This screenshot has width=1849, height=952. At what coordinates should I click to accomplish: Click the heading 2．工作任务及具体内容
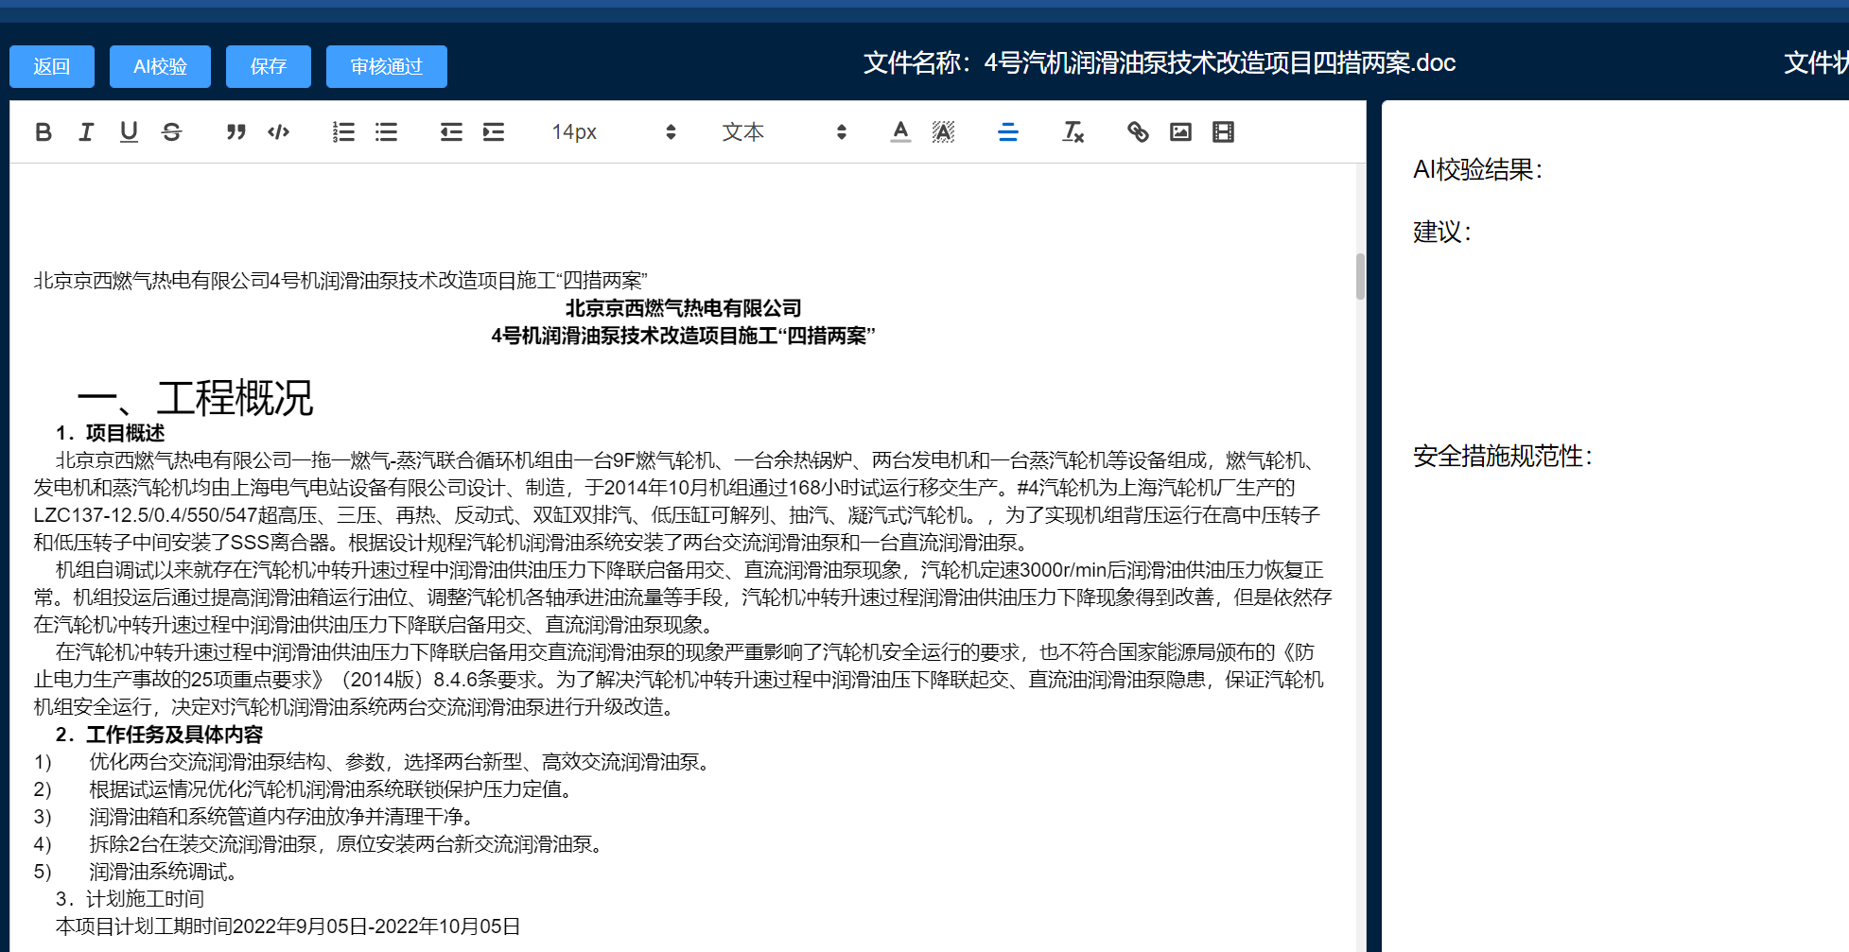(x=159, y=735)
